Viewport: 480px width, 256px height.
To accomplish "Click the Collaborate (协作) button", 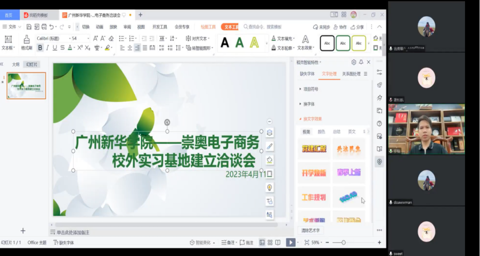I will pos(340,27).
